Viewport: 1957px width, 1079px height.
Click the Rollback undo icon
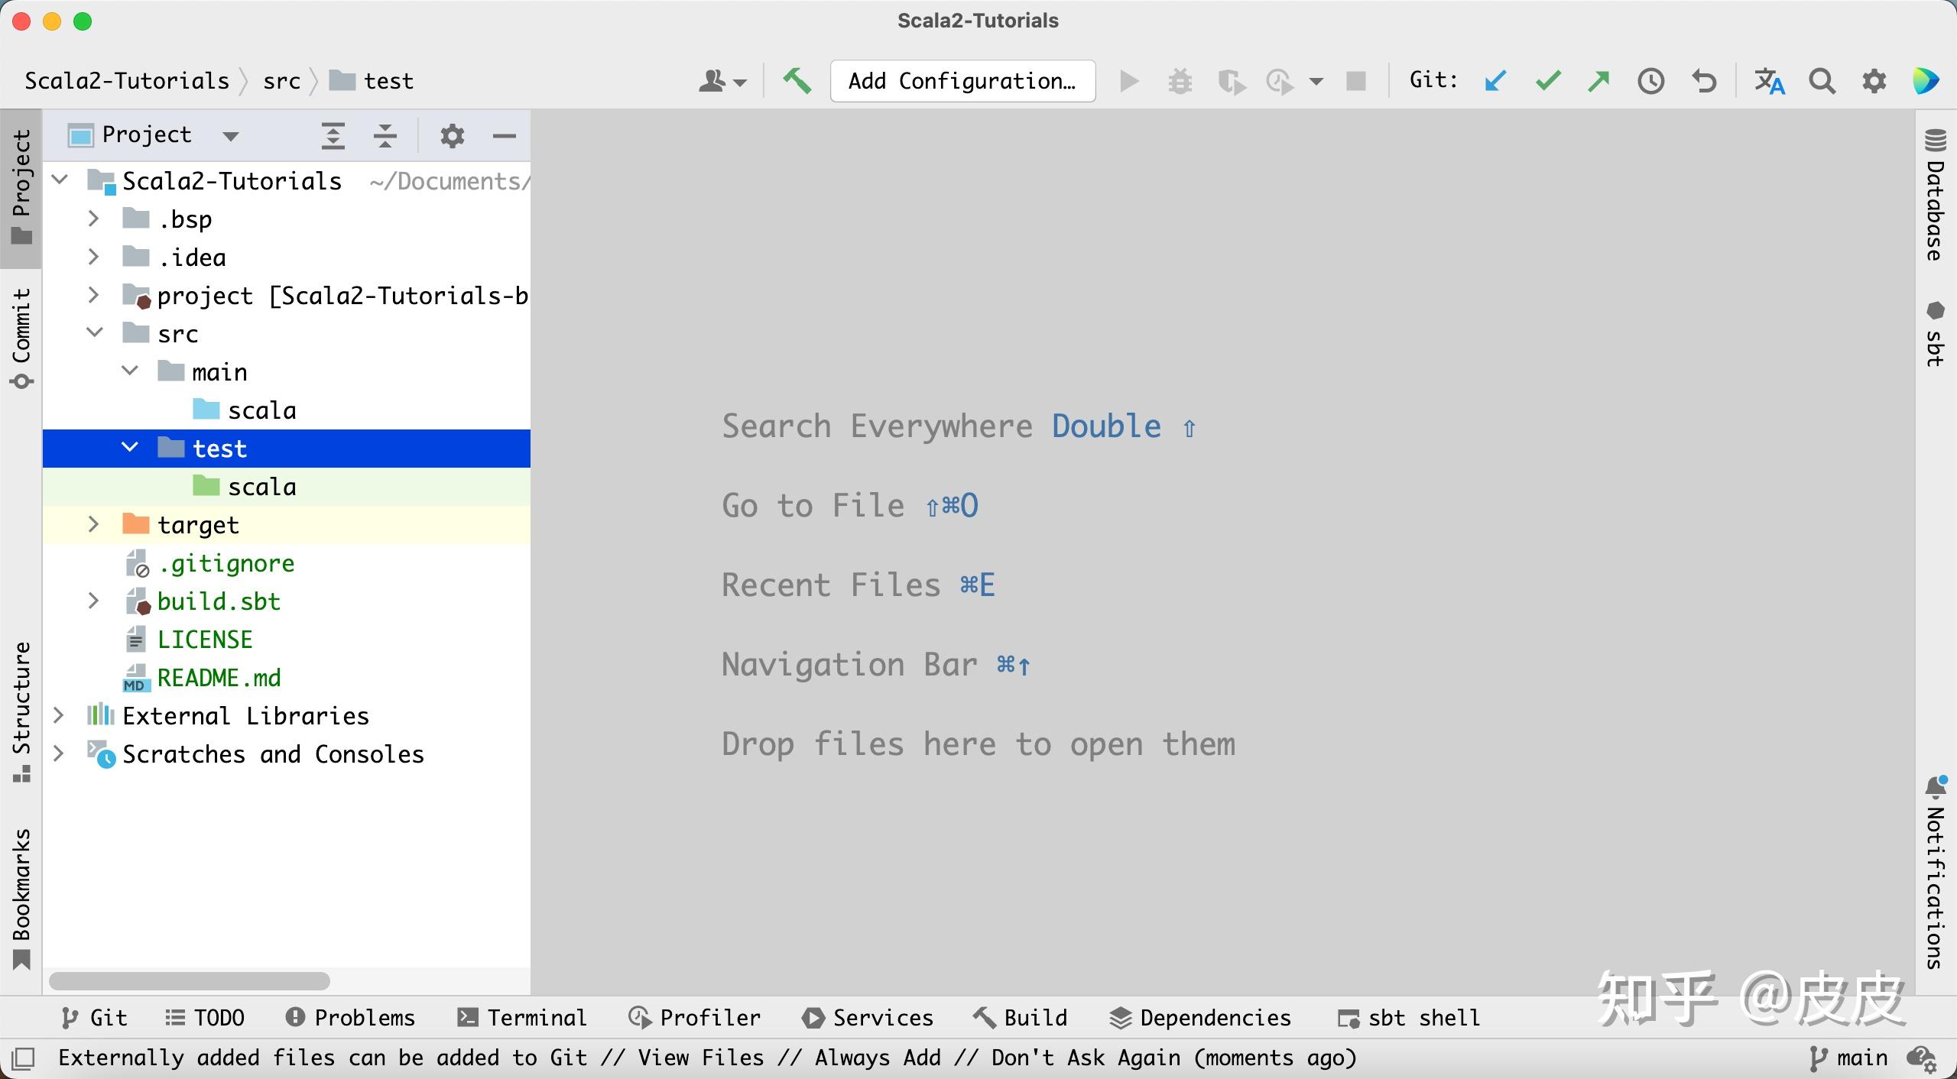(1703, 80)
